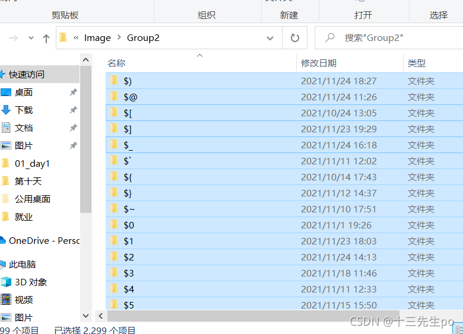The height and width of the screenshot is (334, 463).
Task: Open 第十天 folder in sidebar
Action: (28, 181)
